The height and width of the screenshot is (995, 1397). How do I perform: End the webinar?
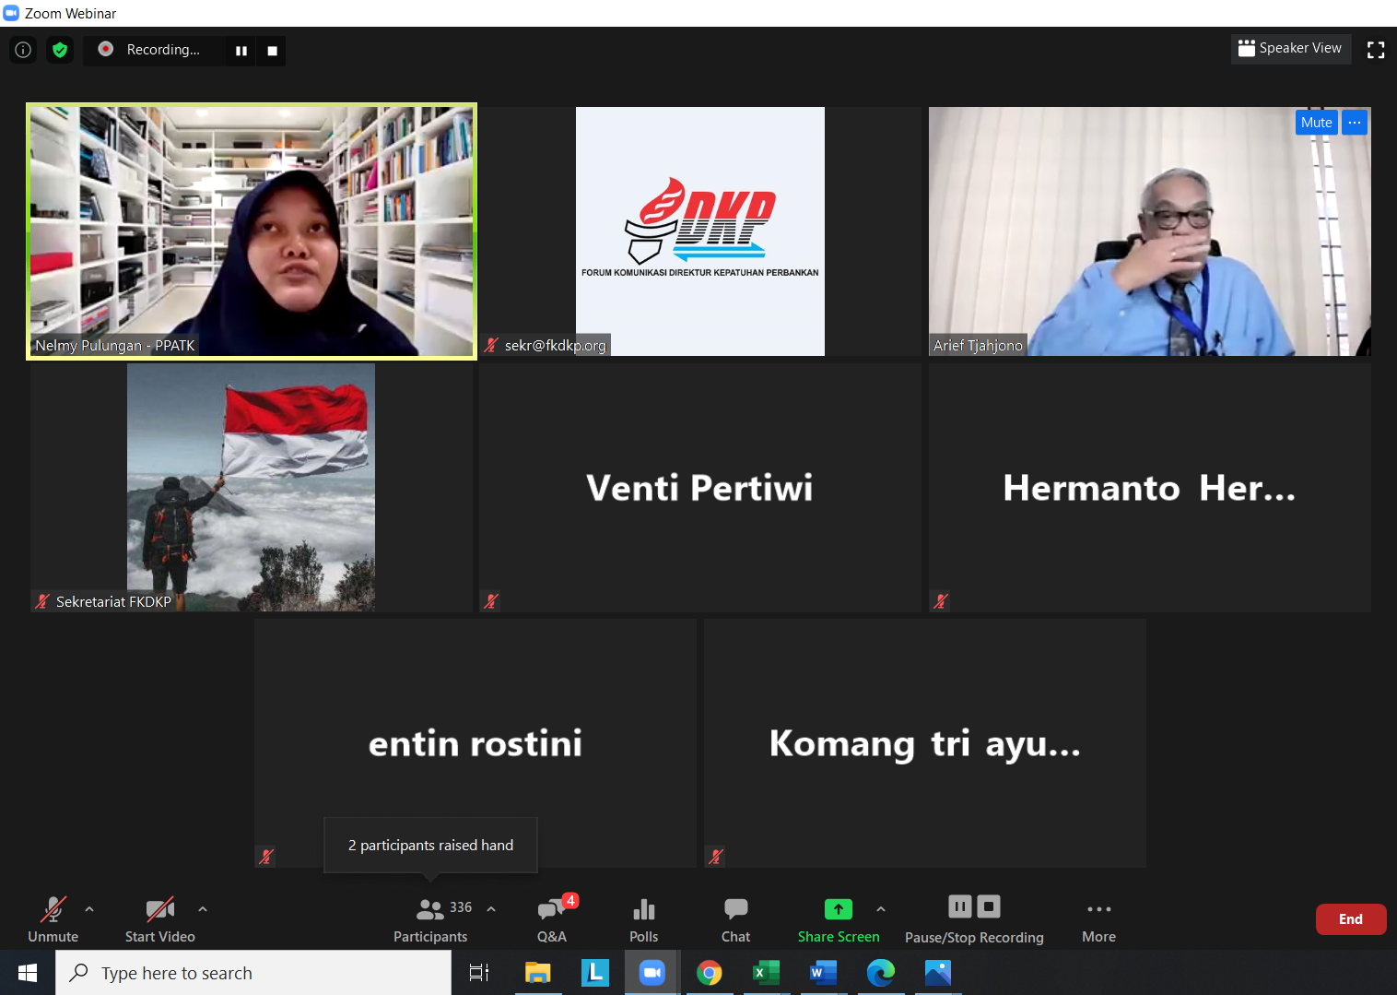pos(1350,919)
